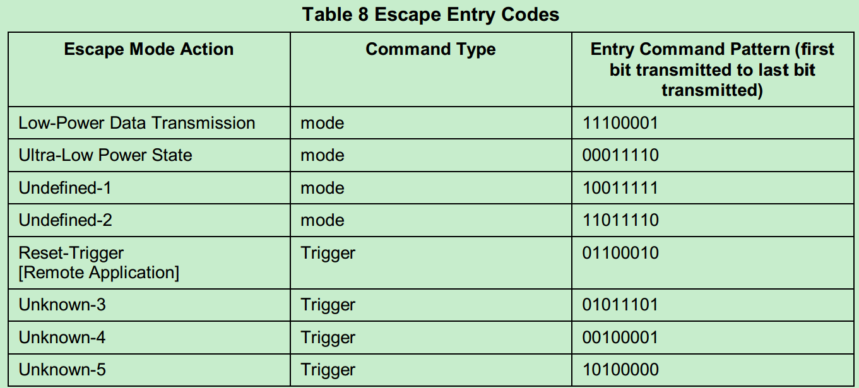Click the 'Trigger' cell in the Unknown-5 row
The image size is (859, 388).
pos(328,370)
